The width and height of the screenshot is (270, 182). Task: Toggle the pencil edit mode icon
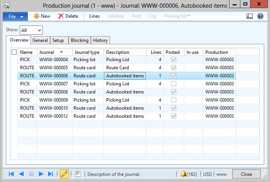pos(64,174)
